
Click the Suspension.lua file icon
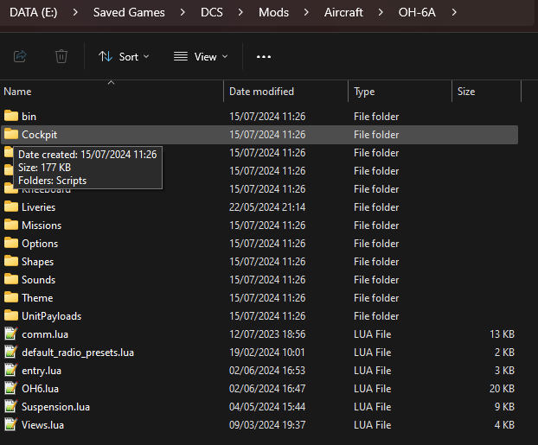click(x=11, y=406)
